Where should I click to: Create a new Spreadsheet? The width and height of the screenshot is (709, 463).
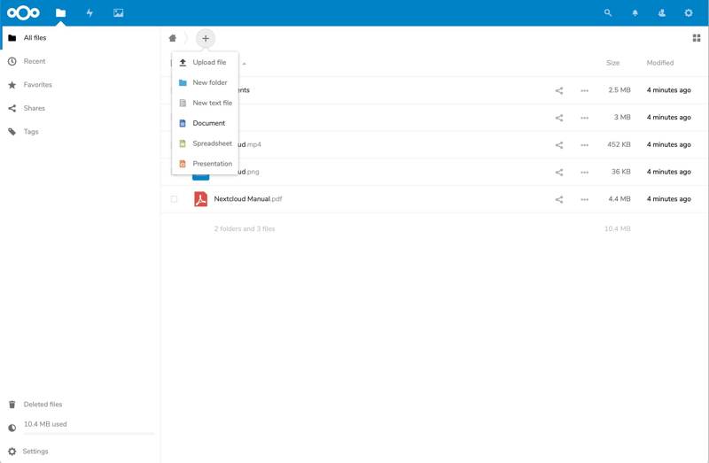point(206,143)
